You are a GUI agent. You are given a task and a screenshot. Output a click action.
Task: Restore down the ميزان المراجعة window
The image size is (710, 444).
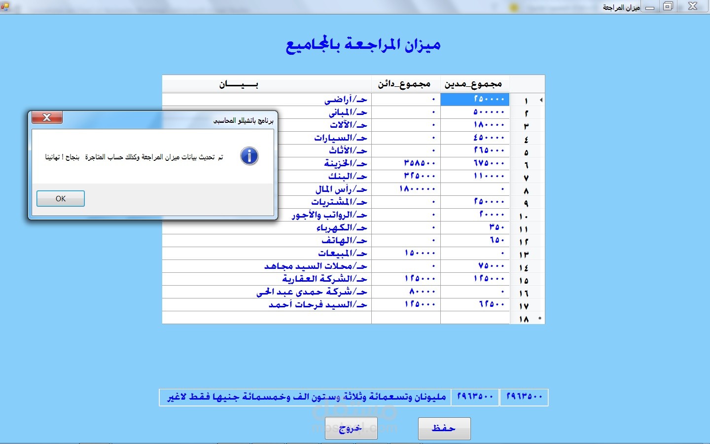(x=668, y=6)
